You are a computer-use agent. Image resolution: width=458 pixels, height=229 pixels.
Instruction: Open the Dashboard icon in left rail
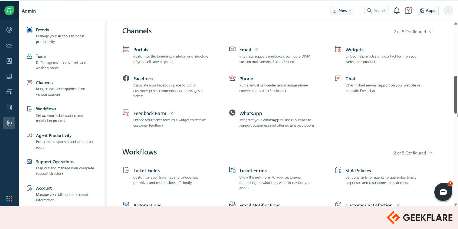[9, 30]
